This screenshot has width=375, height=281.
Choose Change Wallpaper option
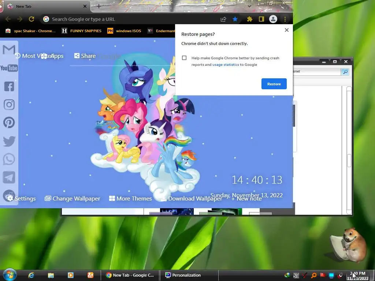click(x=73, y=199)
